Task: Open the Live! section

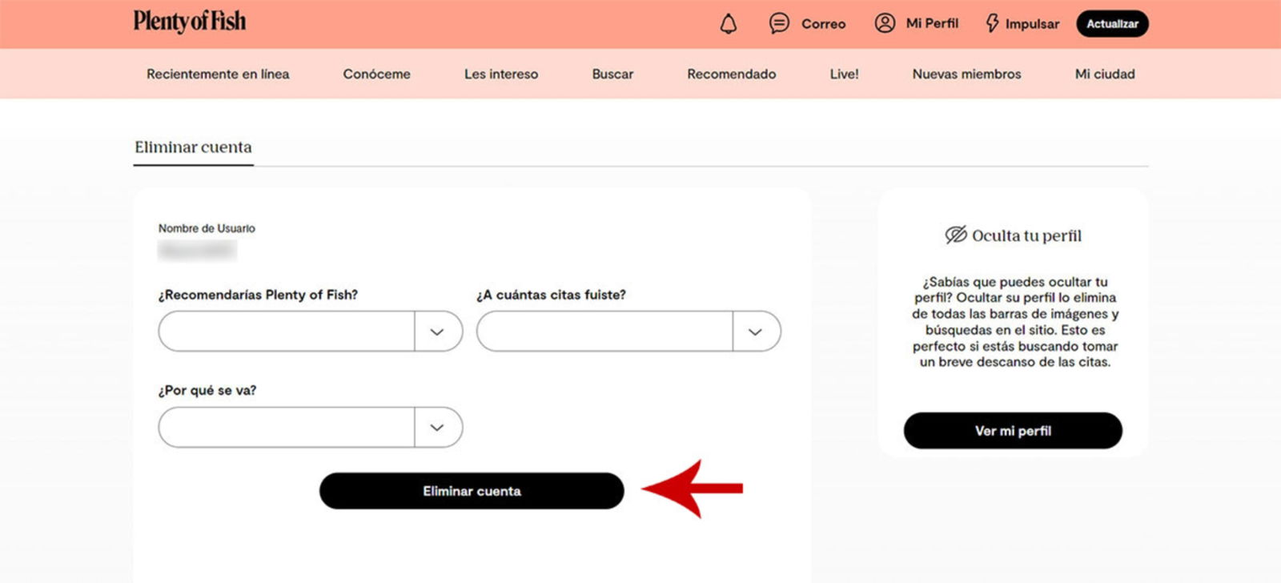Action: pyautogui.click(x=844, y=74)
